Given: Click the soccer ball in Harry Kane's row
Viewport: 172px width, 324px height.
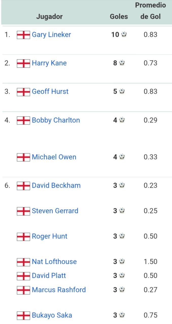Looking at the screenshot, I should coord(122,63).
